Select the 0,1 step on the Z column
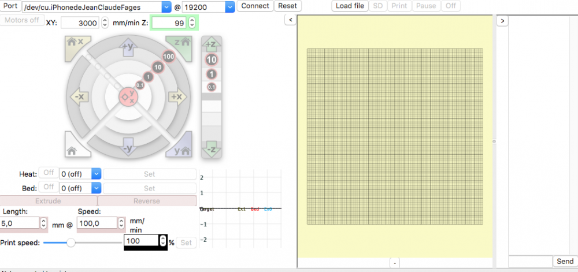The height and width of the screenshot is (272, 578). [x=211, y=87]
